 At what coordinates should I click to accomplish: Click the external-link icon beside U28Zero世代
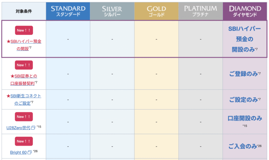tap(33, 128)
